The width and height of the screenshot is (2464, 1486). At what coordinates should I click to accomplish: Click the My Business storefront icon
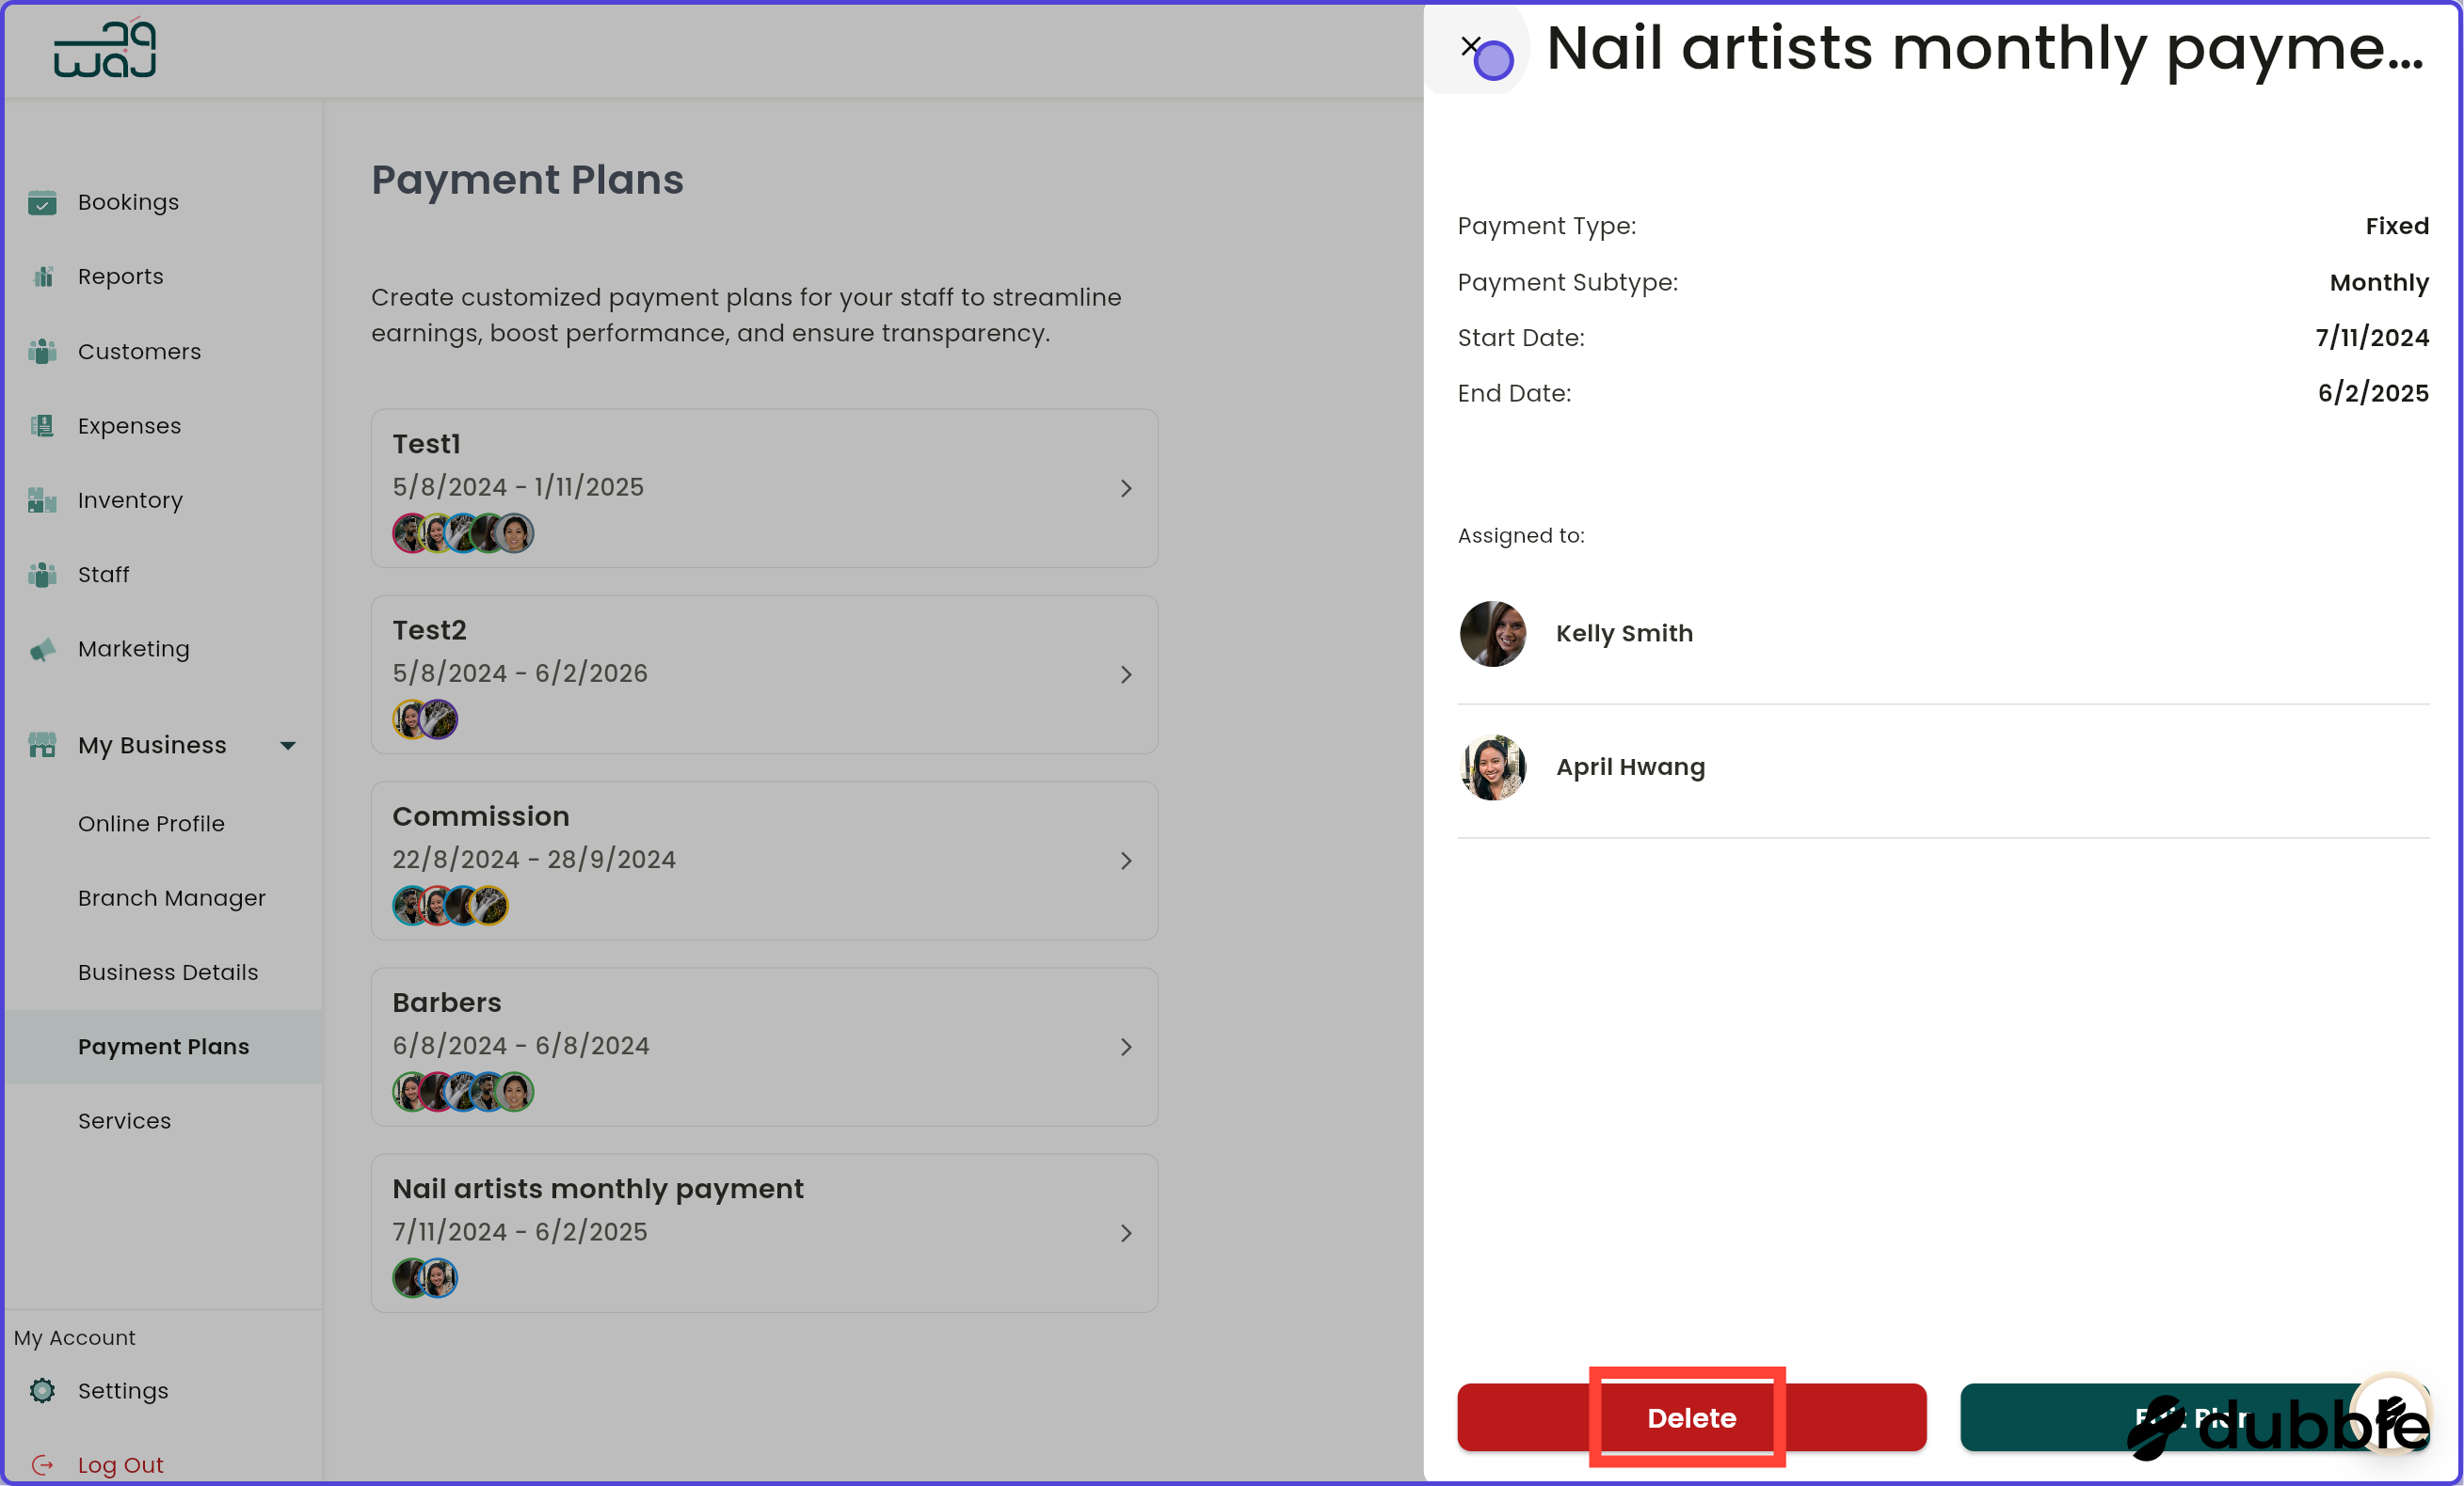pos(42,745)
